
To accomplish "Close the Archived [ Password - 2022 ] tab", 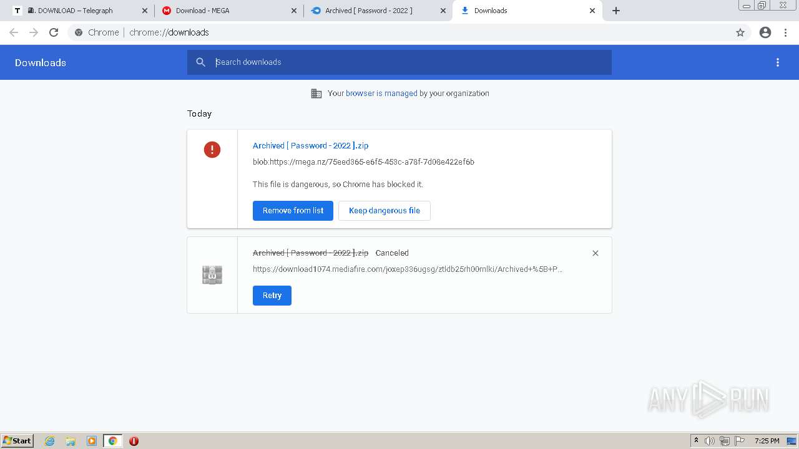I will pos(443,11).
